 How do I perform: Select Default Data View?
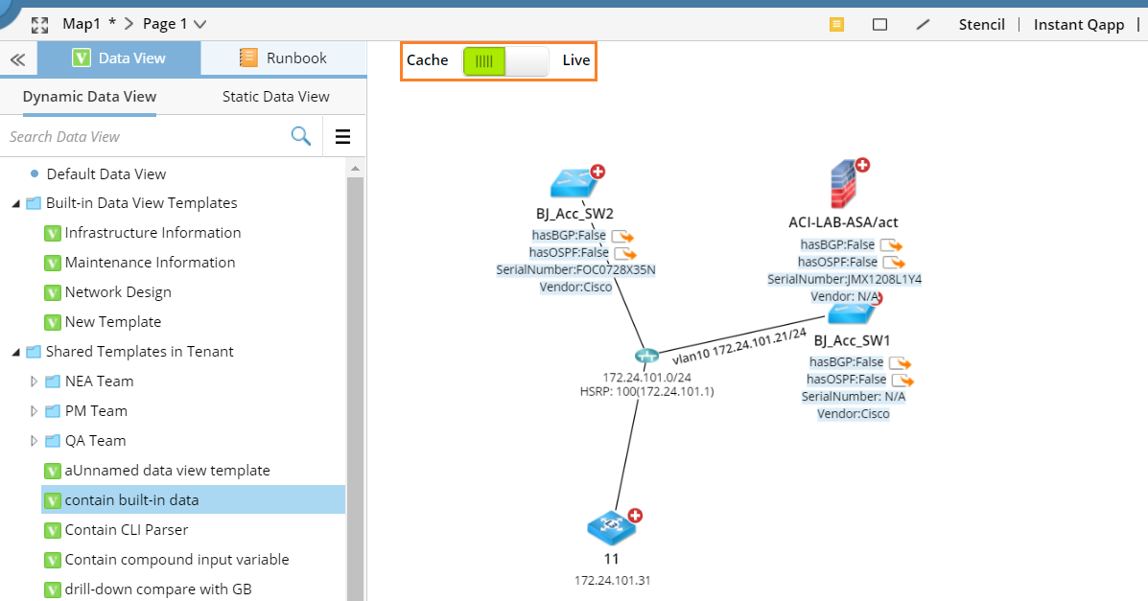pos(106,174)
